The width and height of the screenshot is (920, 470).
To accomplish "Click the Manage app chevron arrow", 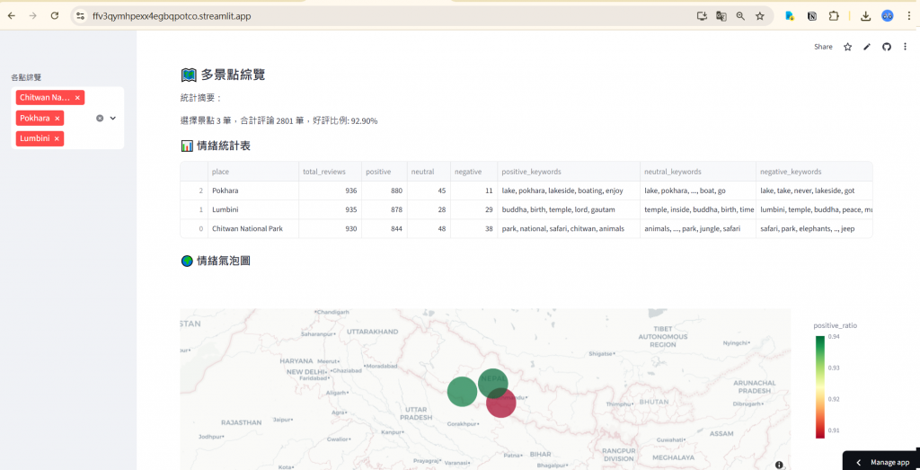I will tap(859, 463).
